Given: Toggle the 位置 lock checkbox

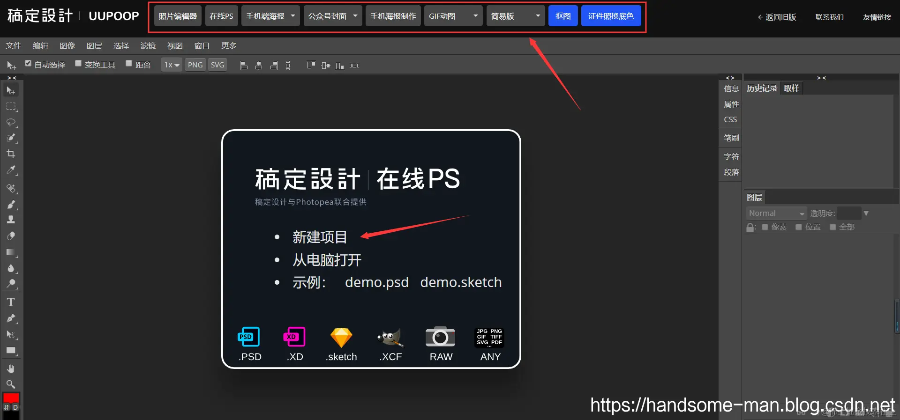Looking at the screenshot, I should point(799,227).
